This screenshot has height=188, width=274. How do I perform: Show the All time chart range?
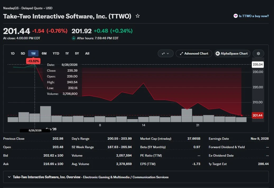click(87, 54)
